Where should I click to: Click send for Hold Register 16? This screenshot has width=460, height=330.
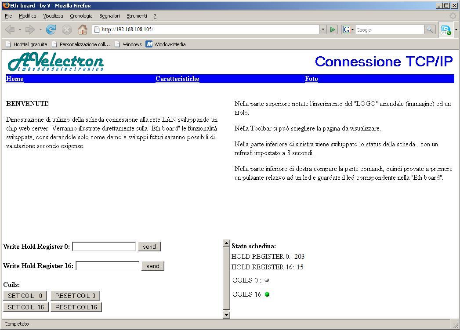click(153, 266)
